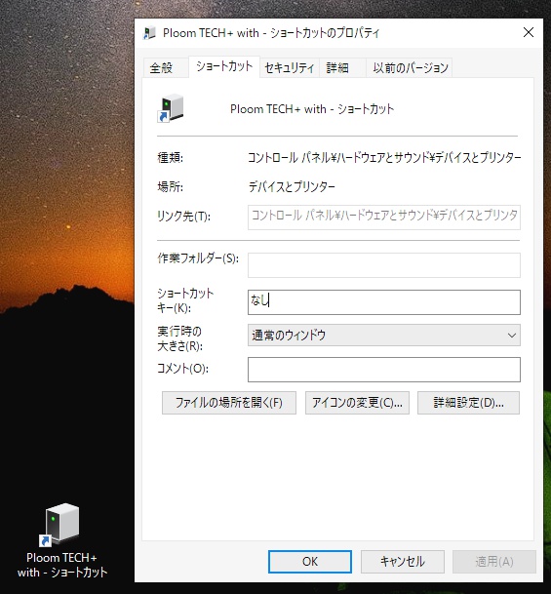Click the ショートカット キー(K): label
Viewport: 551px width, 594px height.
(185, 300)
